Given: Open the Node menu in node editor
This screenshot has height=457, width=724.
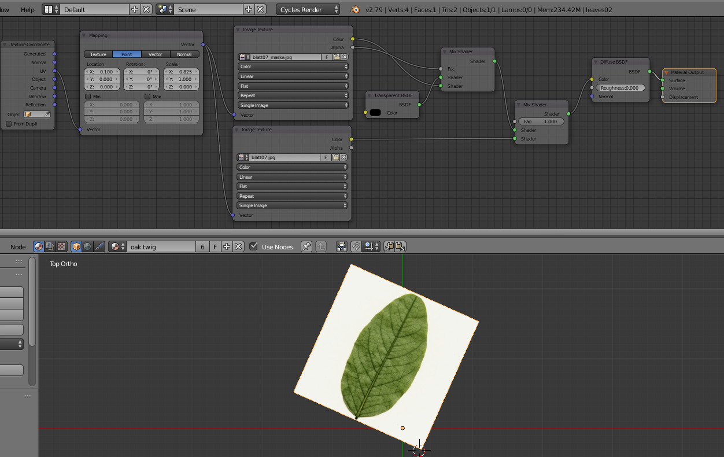Looking at the screenshot, I should tap(18, 247).
